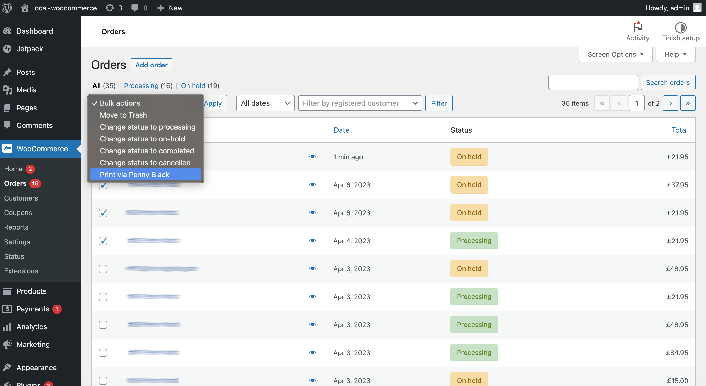Viewport: 706px width, 386px height.
Task: Open Pages from sidebar
Action: (40, 108)
